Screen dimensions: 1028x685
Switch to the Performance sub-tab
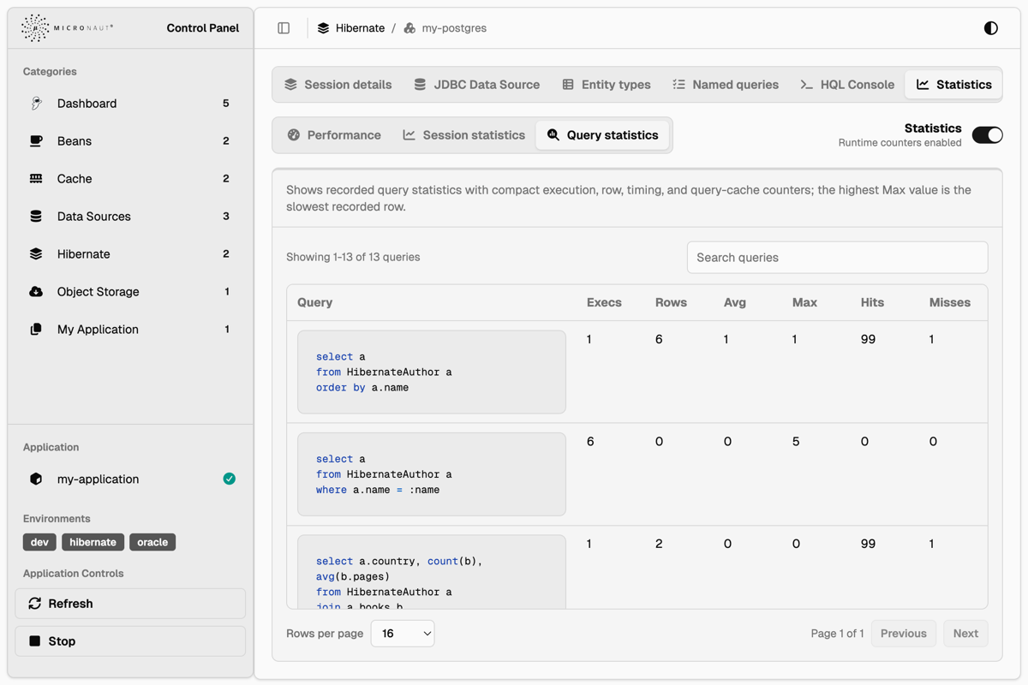point(334,135)
